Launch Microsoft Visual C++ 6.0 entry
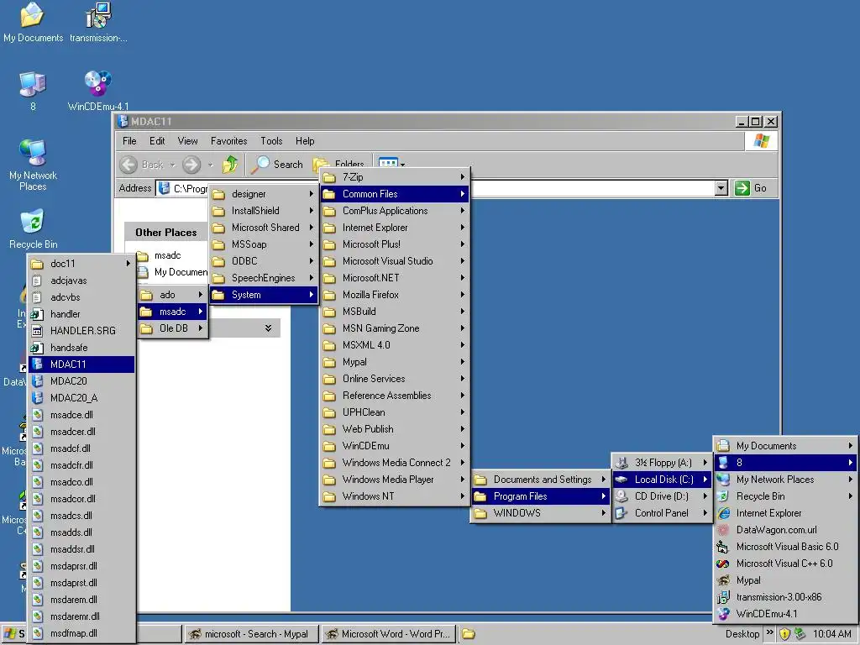 [785, 564]
